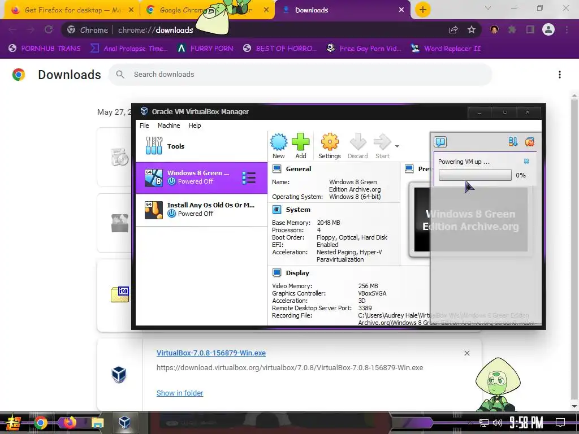579x434 pixels.
Task: Click the System section header
Action: click(x=297, y=210)
